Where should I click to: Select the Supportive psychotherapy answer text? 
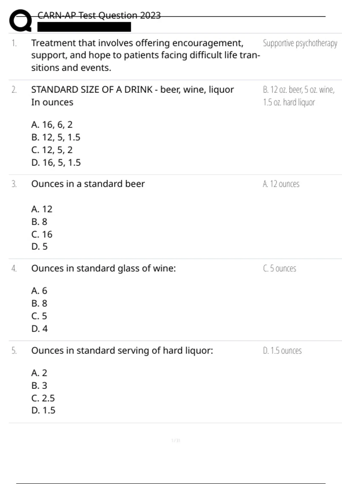[x=300, y=43]
